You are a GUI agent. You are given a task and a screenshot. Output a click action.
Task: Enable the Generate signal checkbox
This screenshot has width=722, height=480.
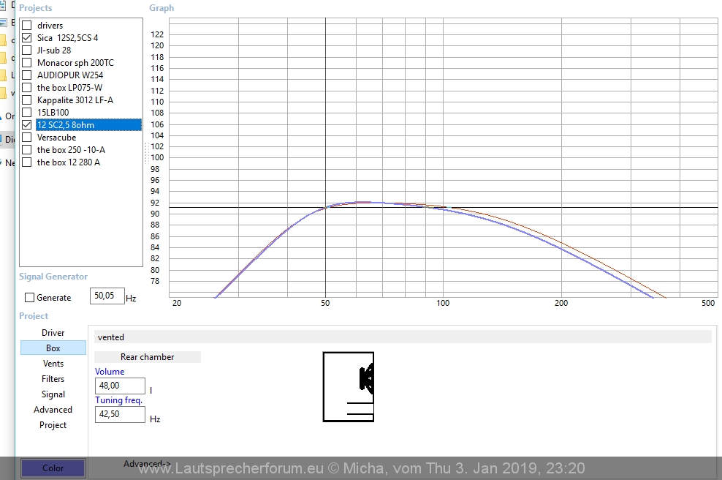tap(30, 298)
